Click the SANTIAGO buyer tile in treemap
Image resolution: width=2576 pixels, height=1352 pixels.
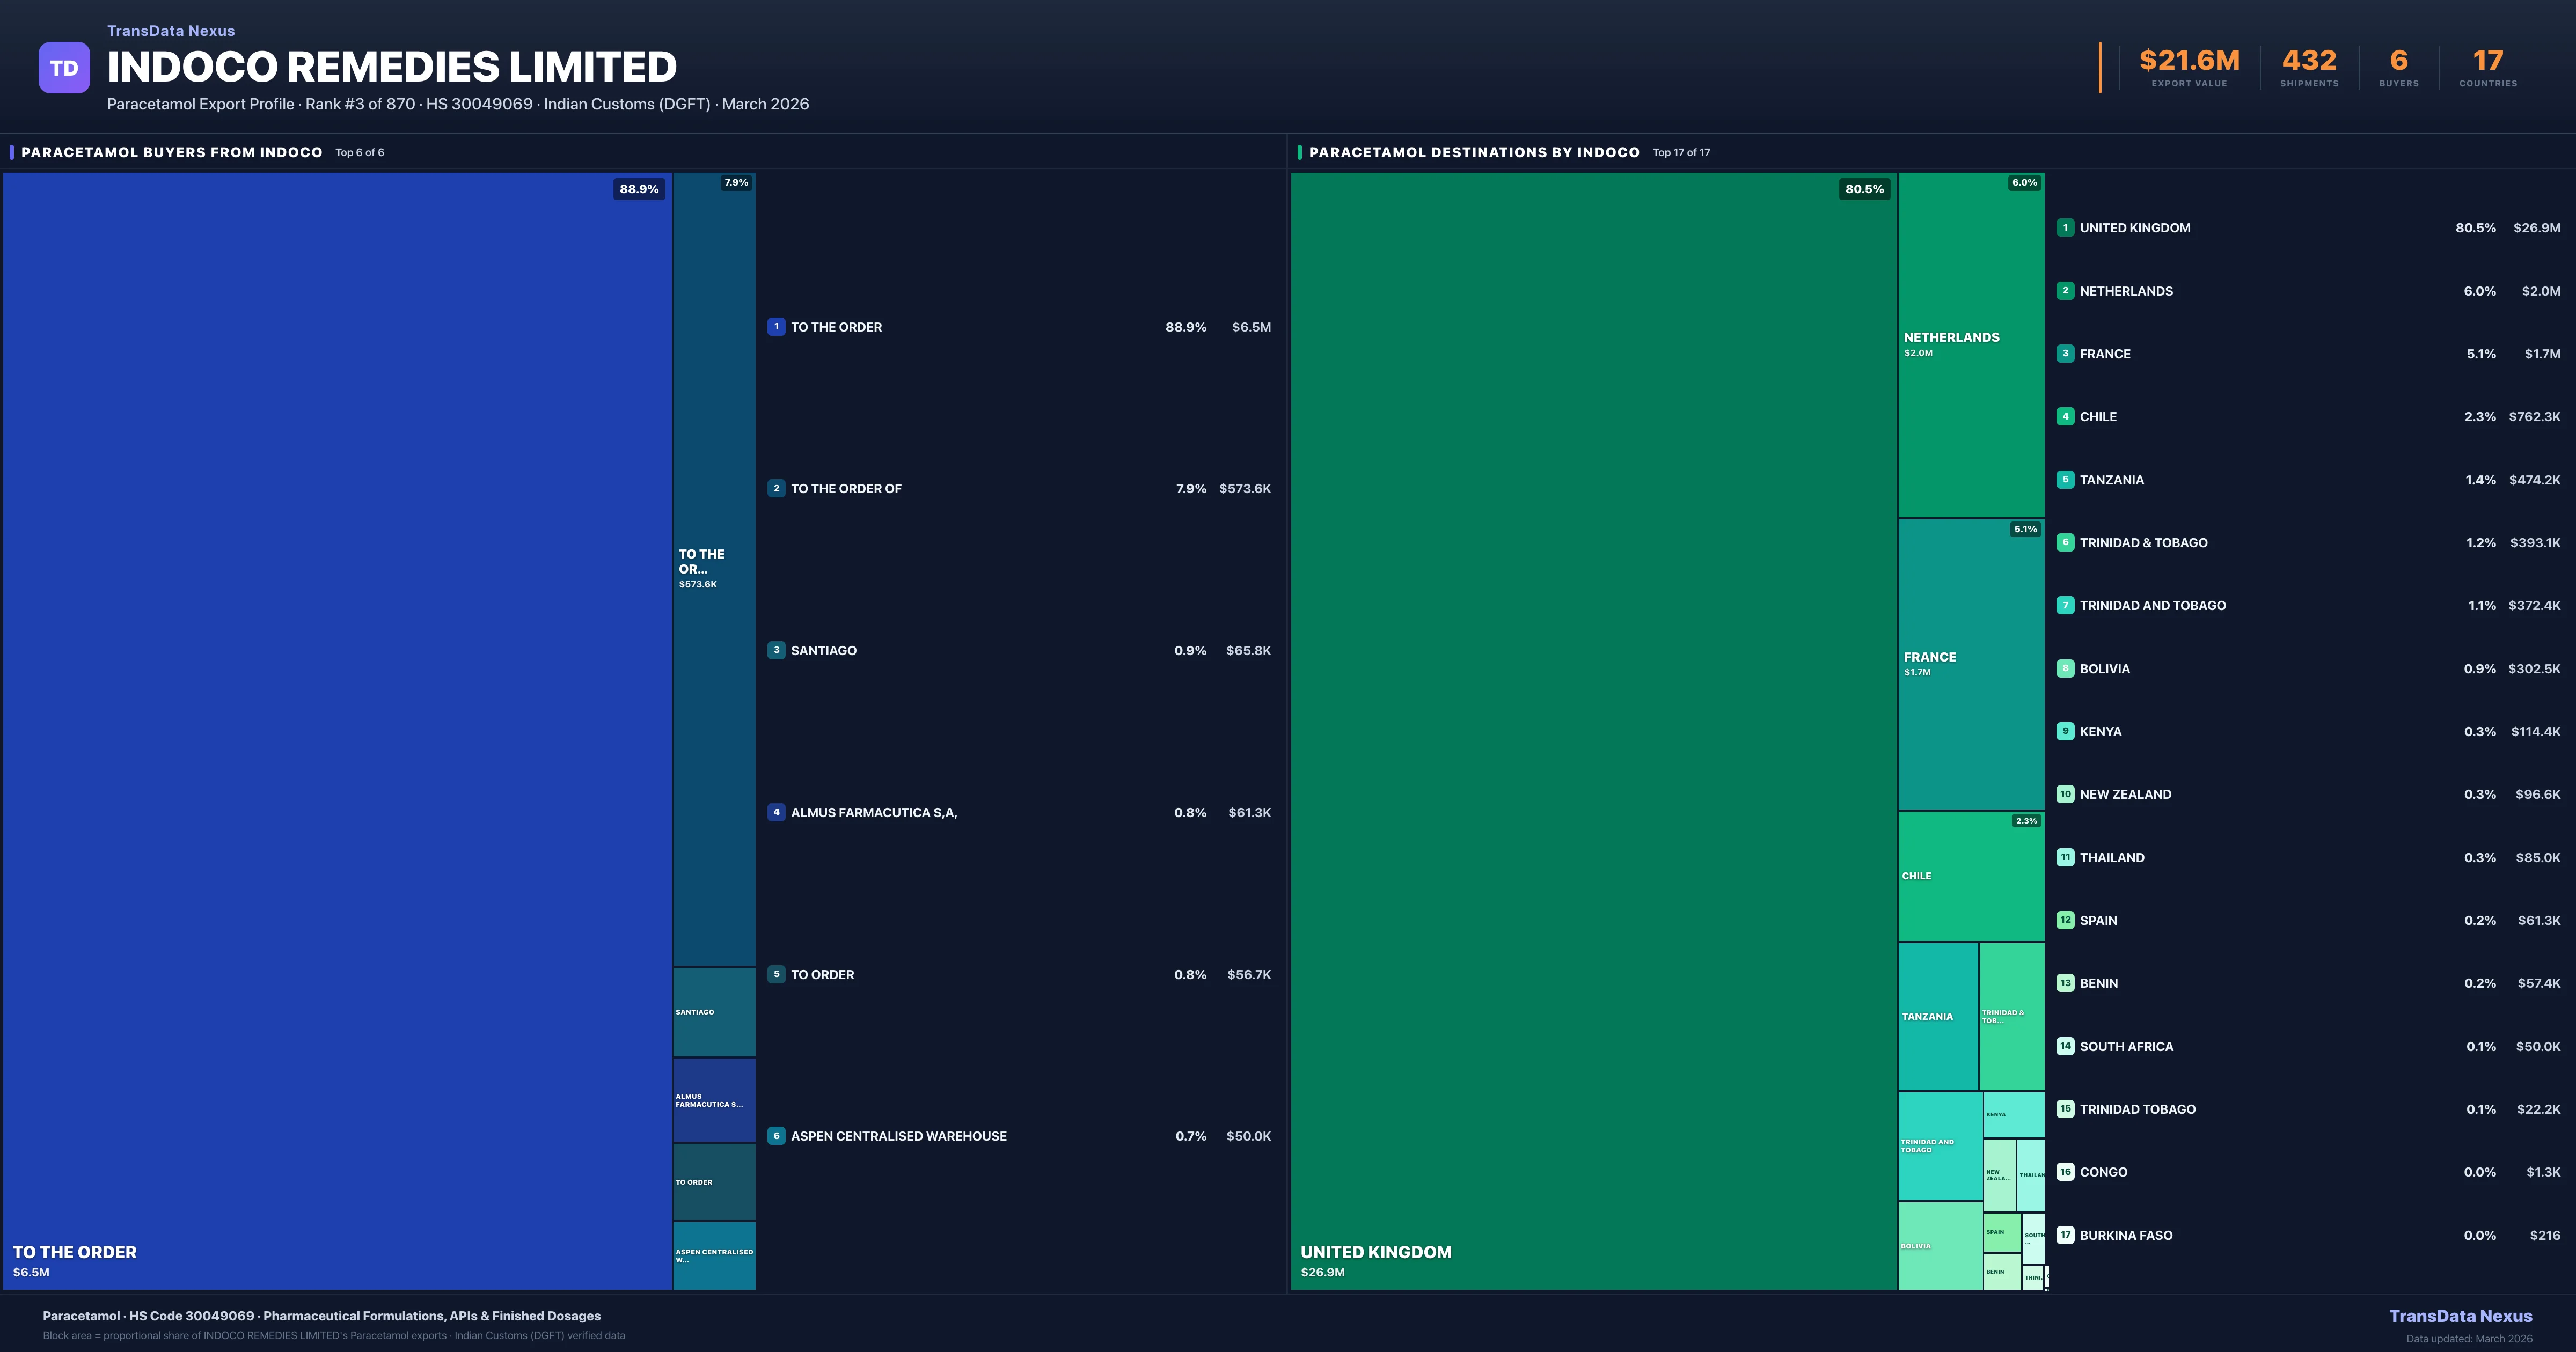click(x=713, y=1012)
